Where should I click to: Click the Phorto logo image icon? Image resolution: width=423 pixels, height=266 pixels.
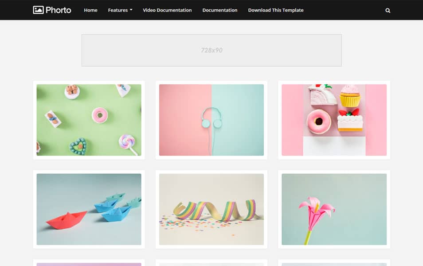tap(38, 10)
